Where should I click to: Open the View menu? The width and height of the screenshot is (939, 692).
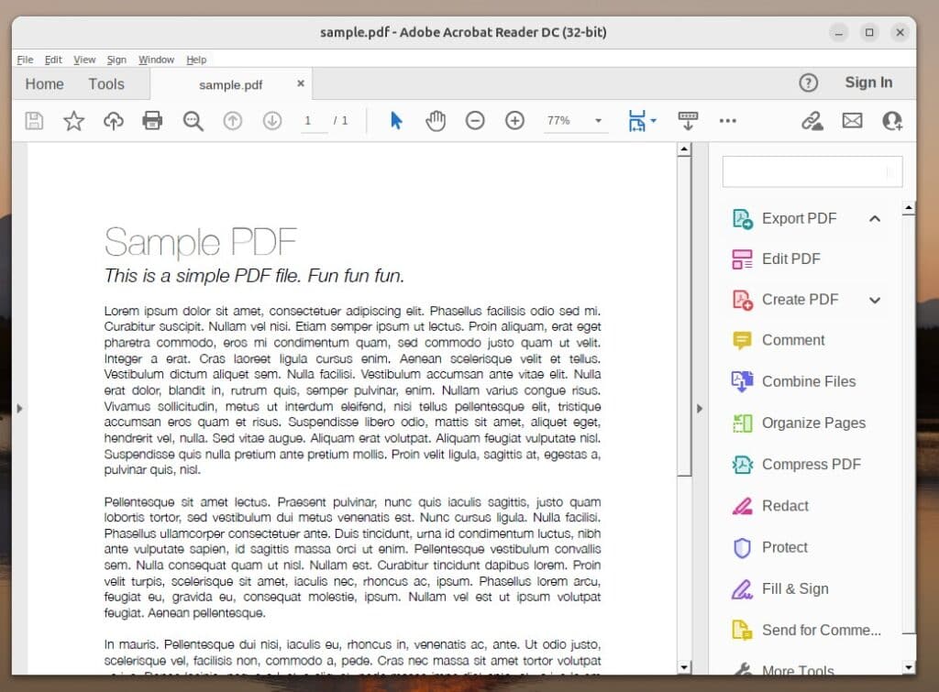(84, 60)
